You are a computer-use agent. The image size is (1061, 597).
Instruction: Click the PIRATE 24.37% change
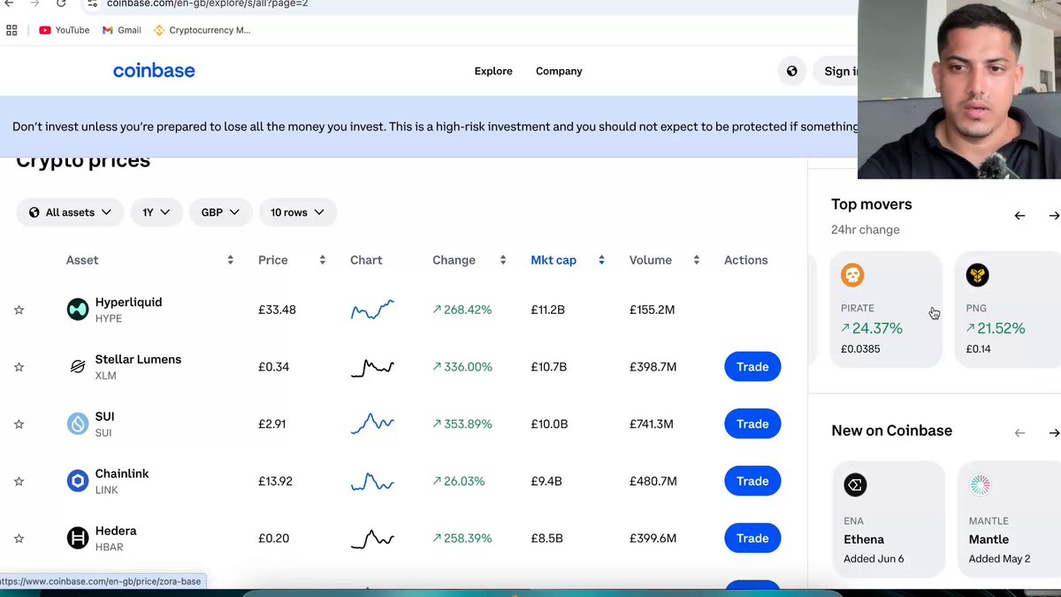tap(872, 328)
